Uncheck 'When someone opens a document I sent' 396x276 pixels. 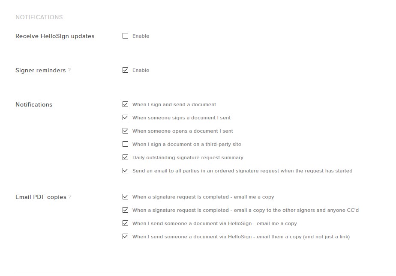click(125, 131)
